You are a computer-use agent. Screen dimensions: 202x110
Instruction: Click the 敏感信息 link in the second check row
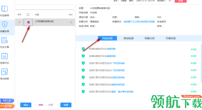click(x=111, y=56)
